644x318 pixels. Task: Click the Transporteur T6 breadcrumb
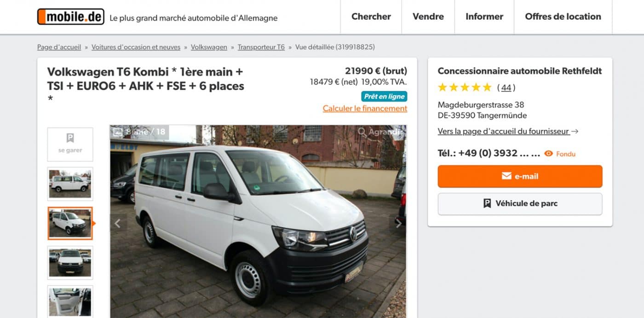[261, 47]
